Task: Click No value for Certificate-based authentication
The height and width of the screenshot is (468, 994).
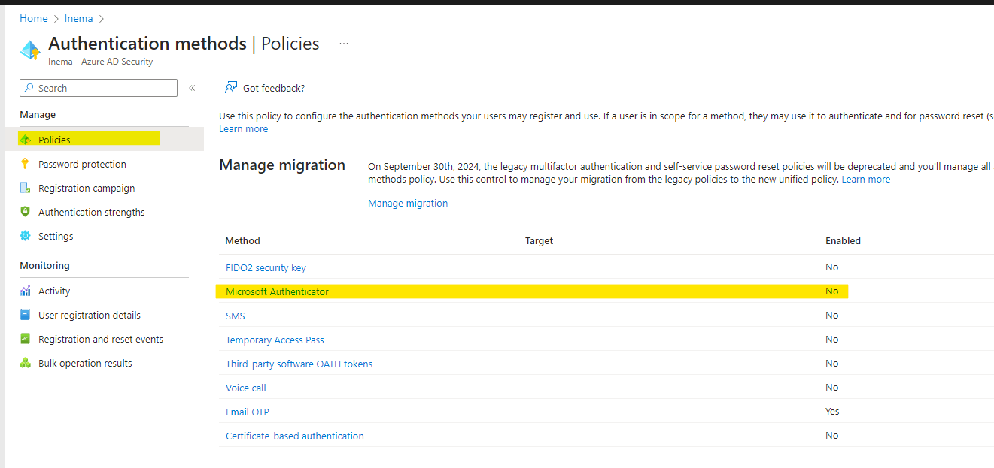Action: [831, 435]
